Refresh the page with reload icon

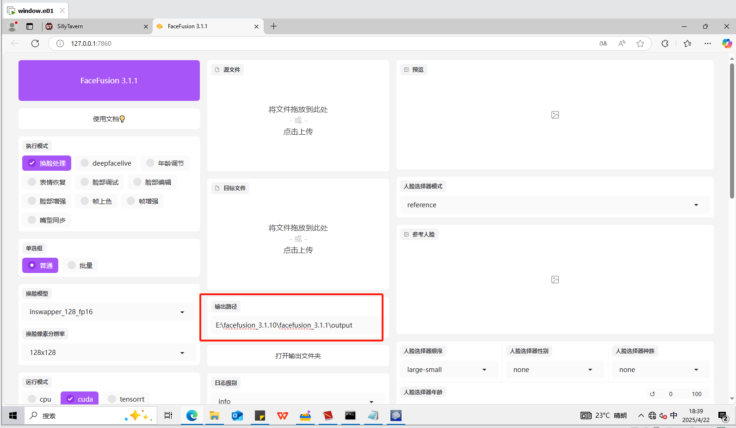pos(35,43)
